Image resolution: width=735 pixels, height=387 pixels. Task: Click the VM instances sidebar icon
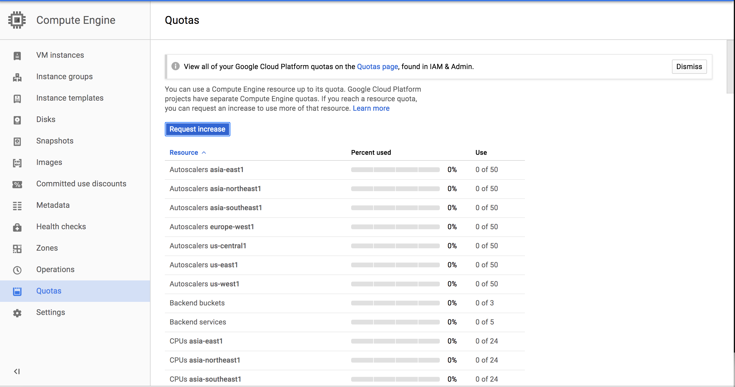17,56
